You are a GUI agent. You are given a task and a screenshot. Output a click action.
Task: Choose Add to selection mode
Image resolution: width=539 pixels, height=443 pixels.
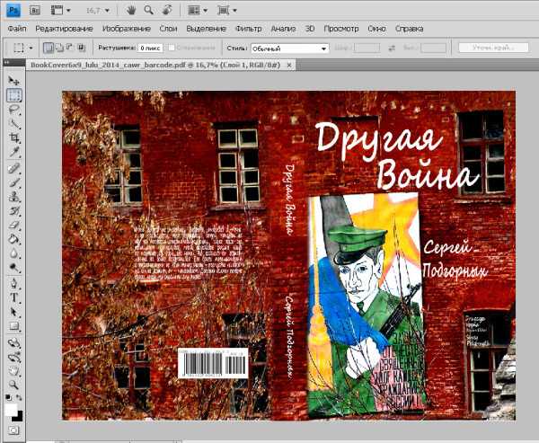[59, 48]
